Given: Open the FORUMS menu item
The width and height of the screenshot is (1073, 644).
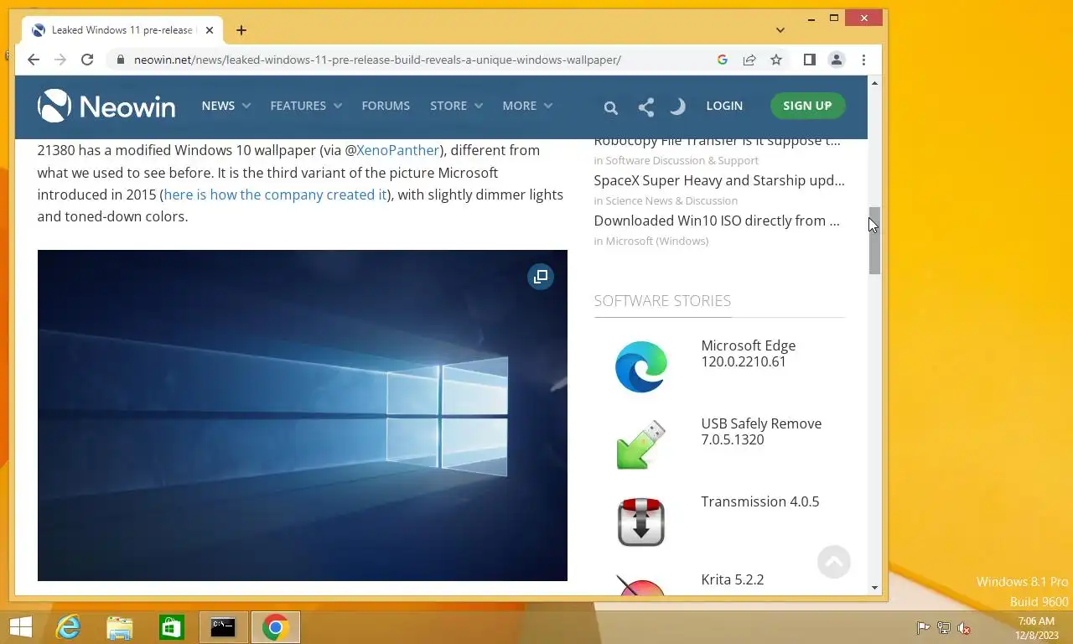Looking at the screenshot, I should tap(386, 106).
